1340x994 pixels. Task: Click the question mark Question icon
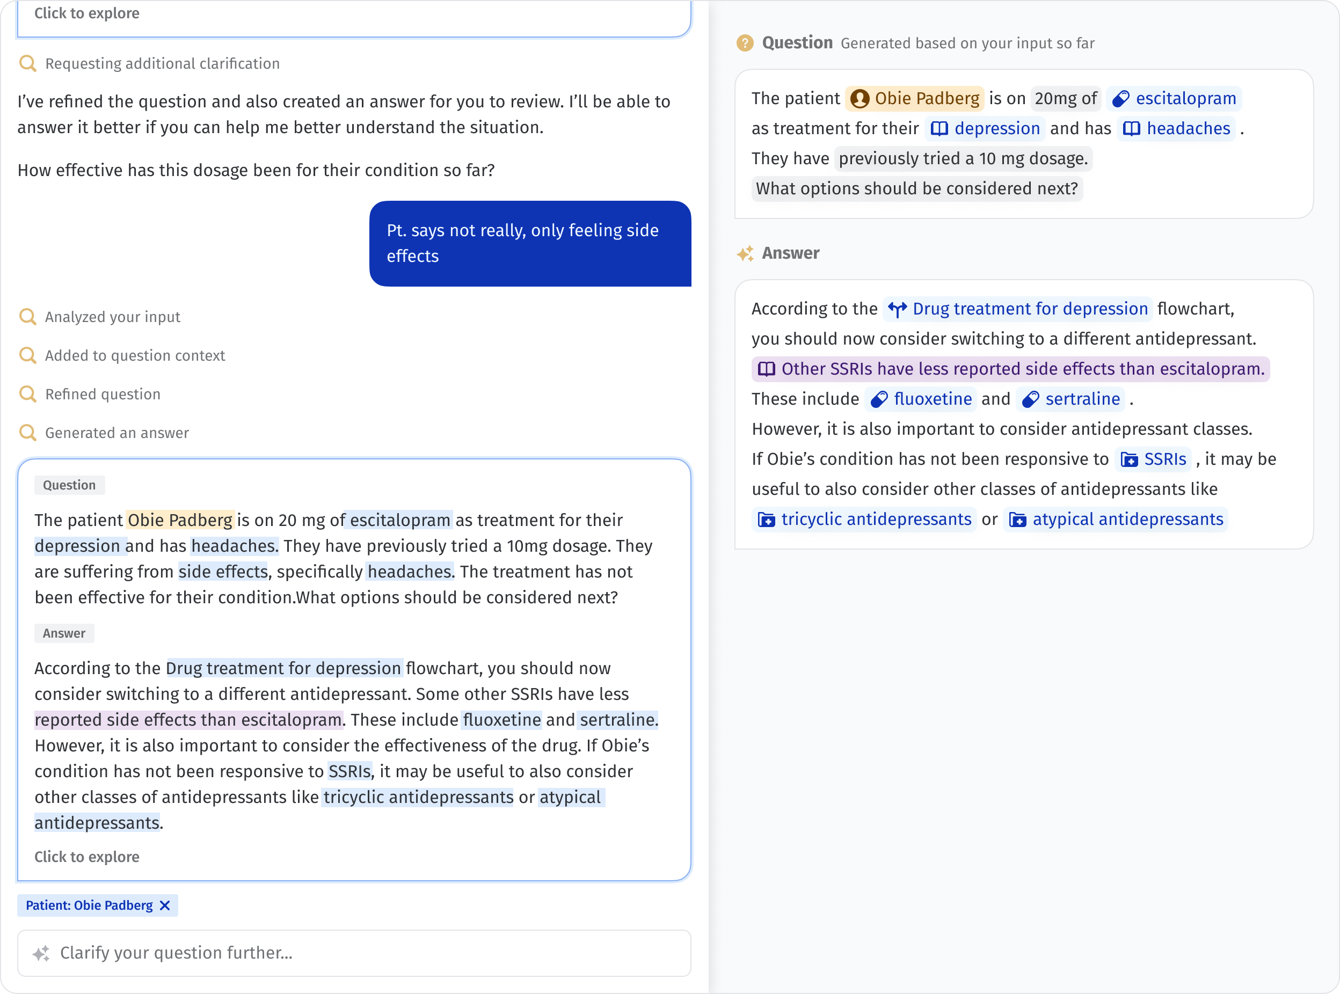(745, 43)
